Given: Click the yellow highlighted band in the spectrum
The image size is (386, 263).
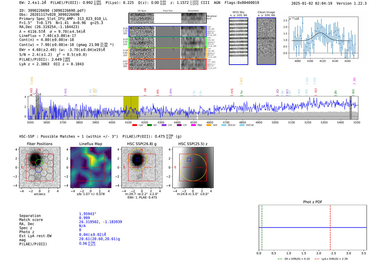Looking at the screenshot, I should tap(131, 108).
